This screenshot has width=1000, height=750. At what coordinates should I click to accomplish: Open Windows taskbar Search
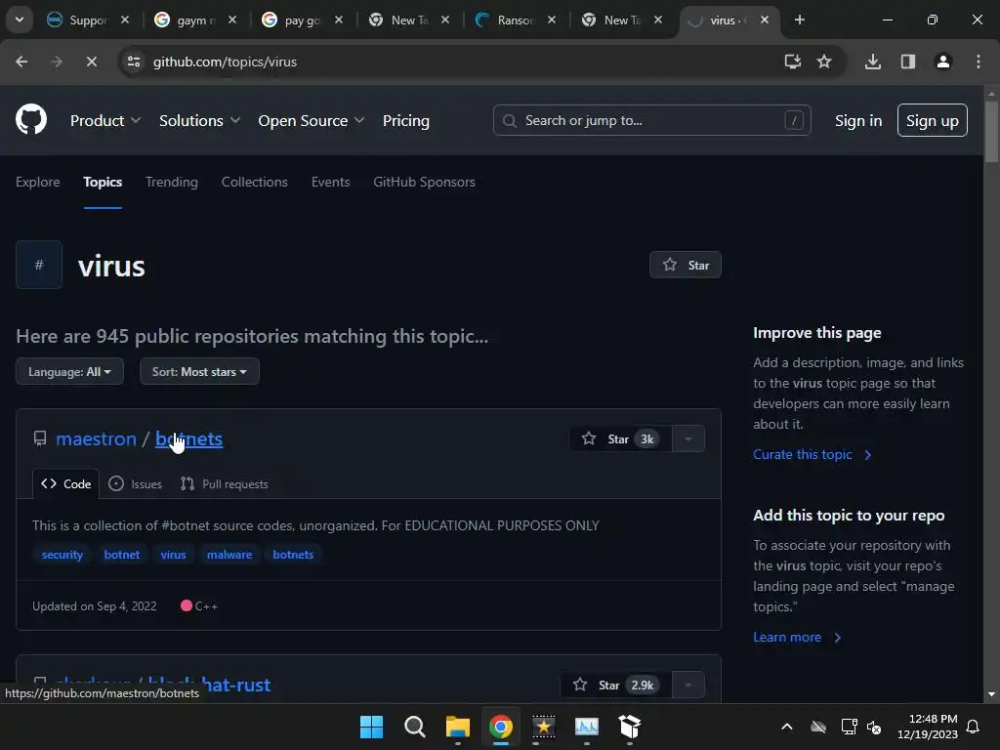coord(414,727)
